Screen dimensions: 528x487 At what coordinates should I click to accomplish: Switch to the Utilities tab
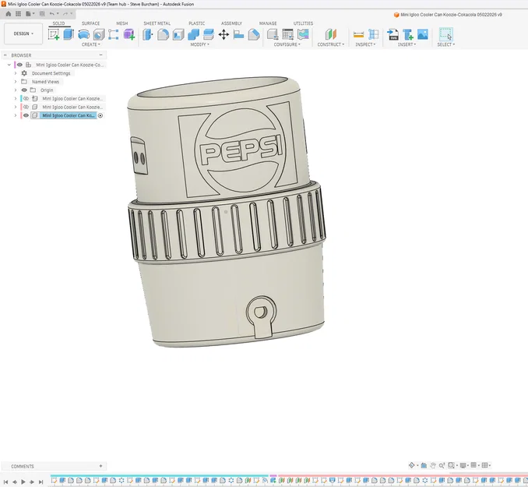point(303,23)
